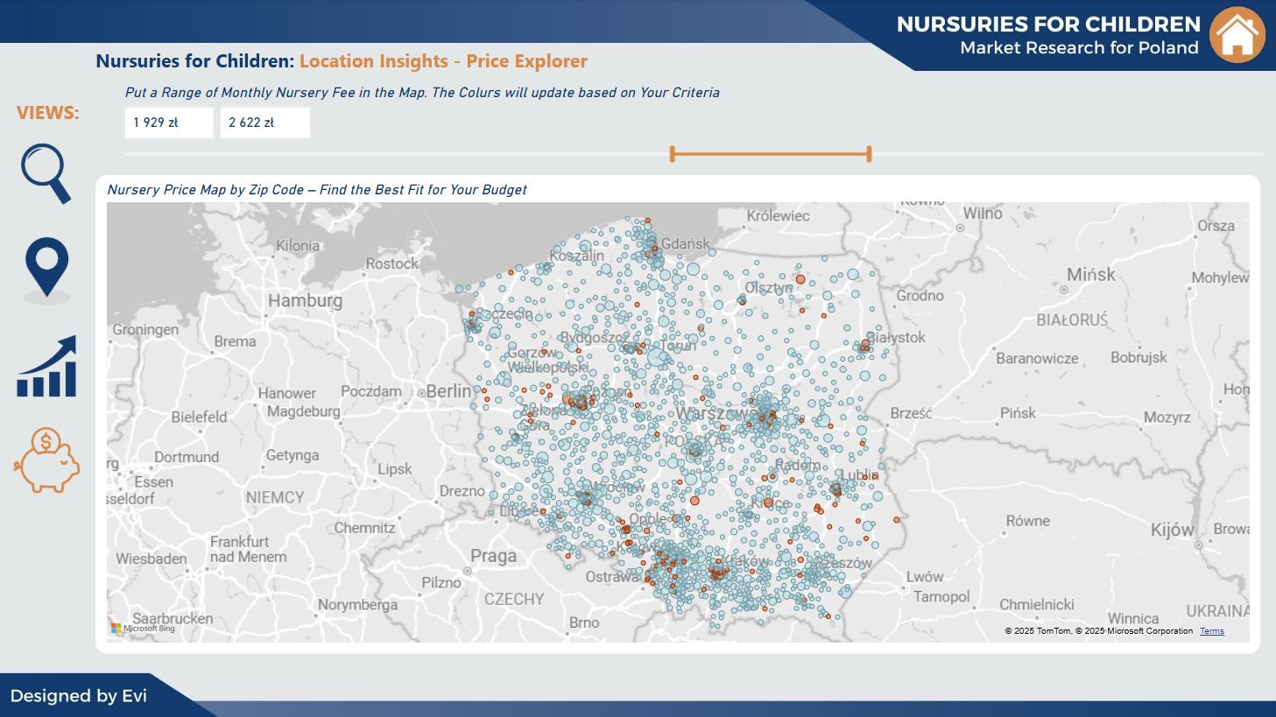Click the Dortmund label on the map
The image size is (1276, 717).
pos(187,457)
